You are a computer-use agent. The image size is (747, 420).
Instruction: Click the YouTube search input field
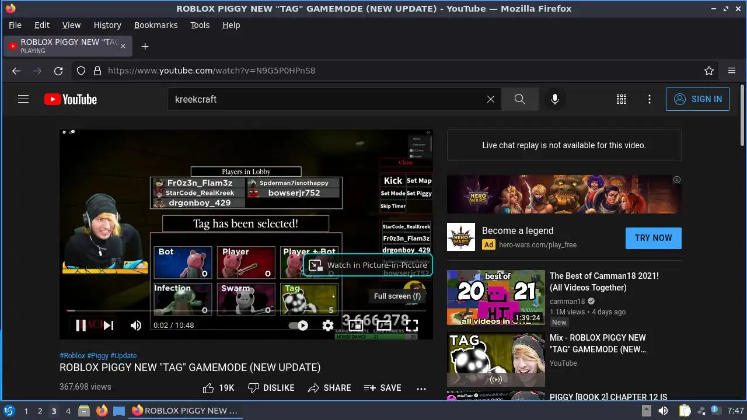pos(329,99)
